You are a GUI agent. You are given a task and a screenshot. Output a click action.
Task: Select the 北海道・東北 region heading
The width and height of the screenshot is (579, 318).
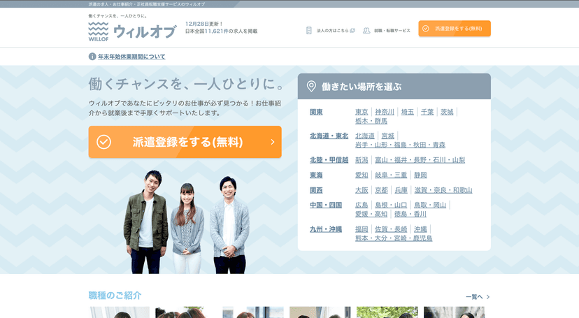[x=329, y=136]
